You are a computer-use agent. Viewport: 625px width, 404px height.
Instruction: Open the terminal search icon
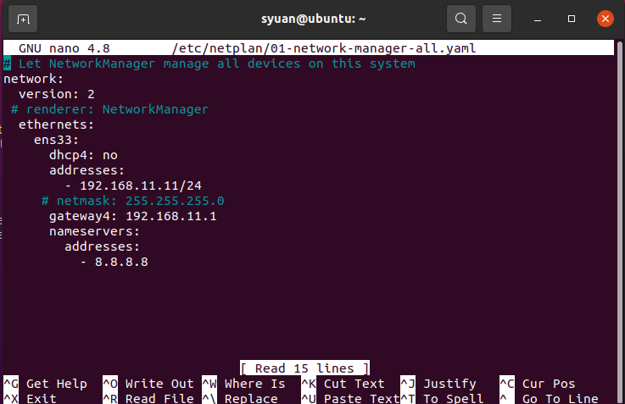click(x=460, y=18)
